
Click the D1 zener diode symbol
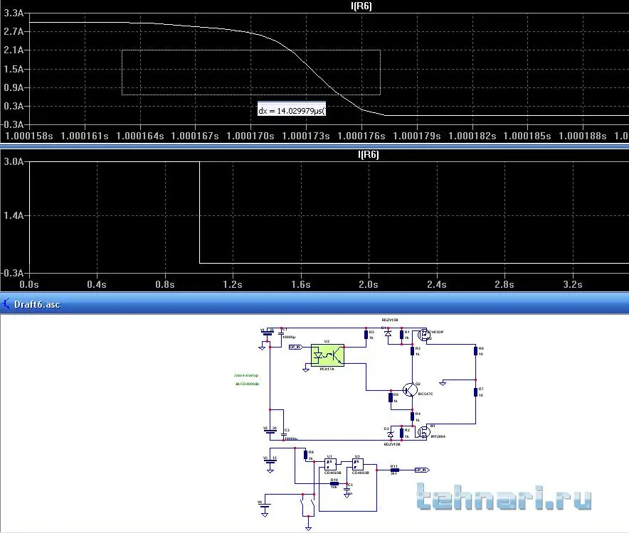388,333
